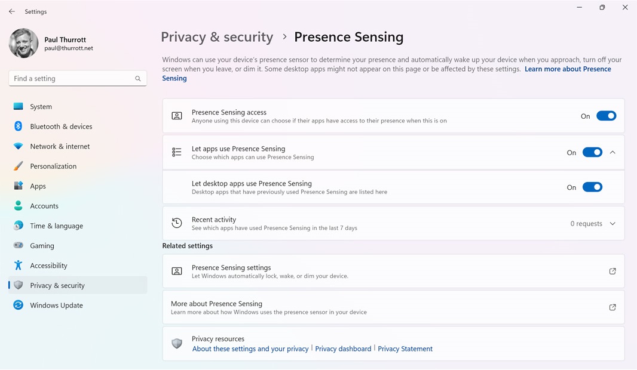Open external link icon for Presence Sensing settings
The image size is (637, 370).
pyautogui.click(x=612, y=272)
